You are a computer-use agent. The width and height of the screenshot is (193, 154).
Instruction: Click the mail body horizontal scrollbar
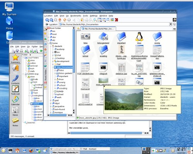(106, 133)
